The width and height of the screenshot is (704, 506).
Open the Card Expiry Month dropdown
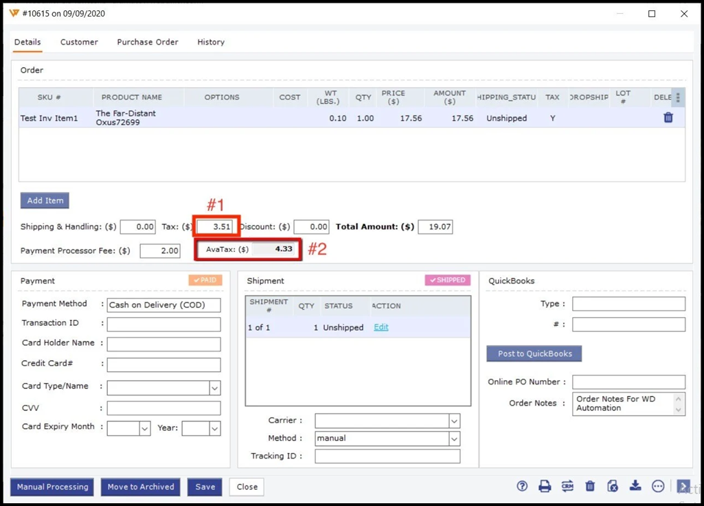pos(145,428)
